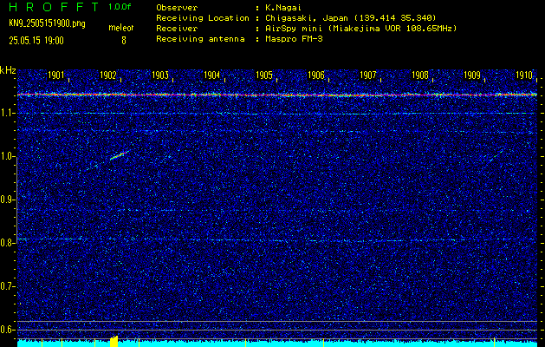
Task: Click the 1908 time marker
Action: click(x=420, y=75)
